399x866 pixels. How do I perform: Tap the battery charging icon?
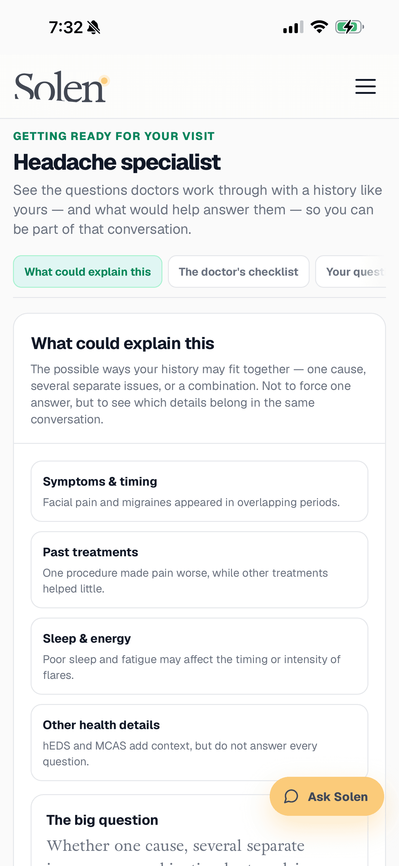[x=350, y=27]
